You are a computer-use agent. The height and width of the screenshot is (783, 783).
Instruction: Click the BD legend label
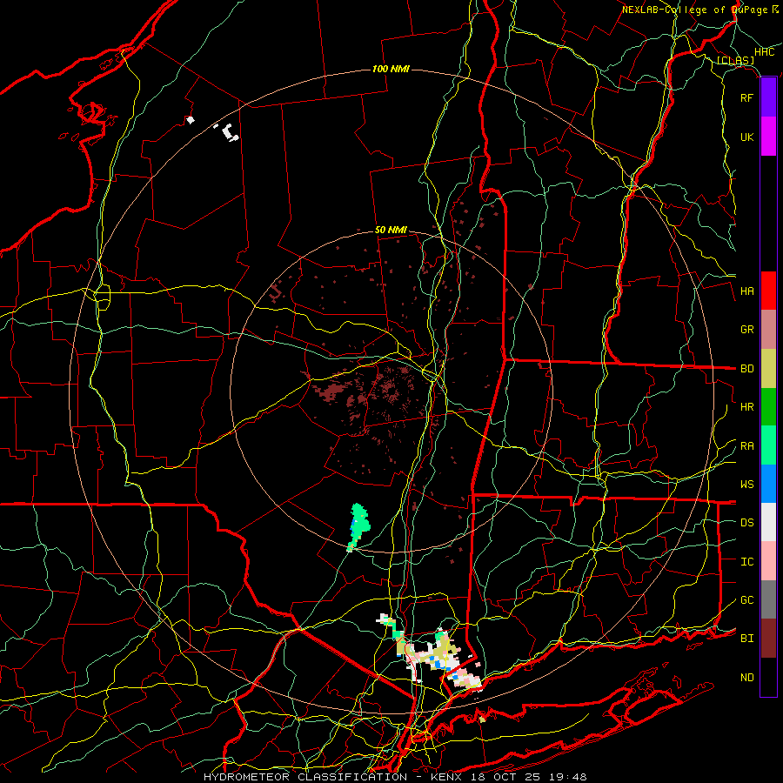pos(746,369)
